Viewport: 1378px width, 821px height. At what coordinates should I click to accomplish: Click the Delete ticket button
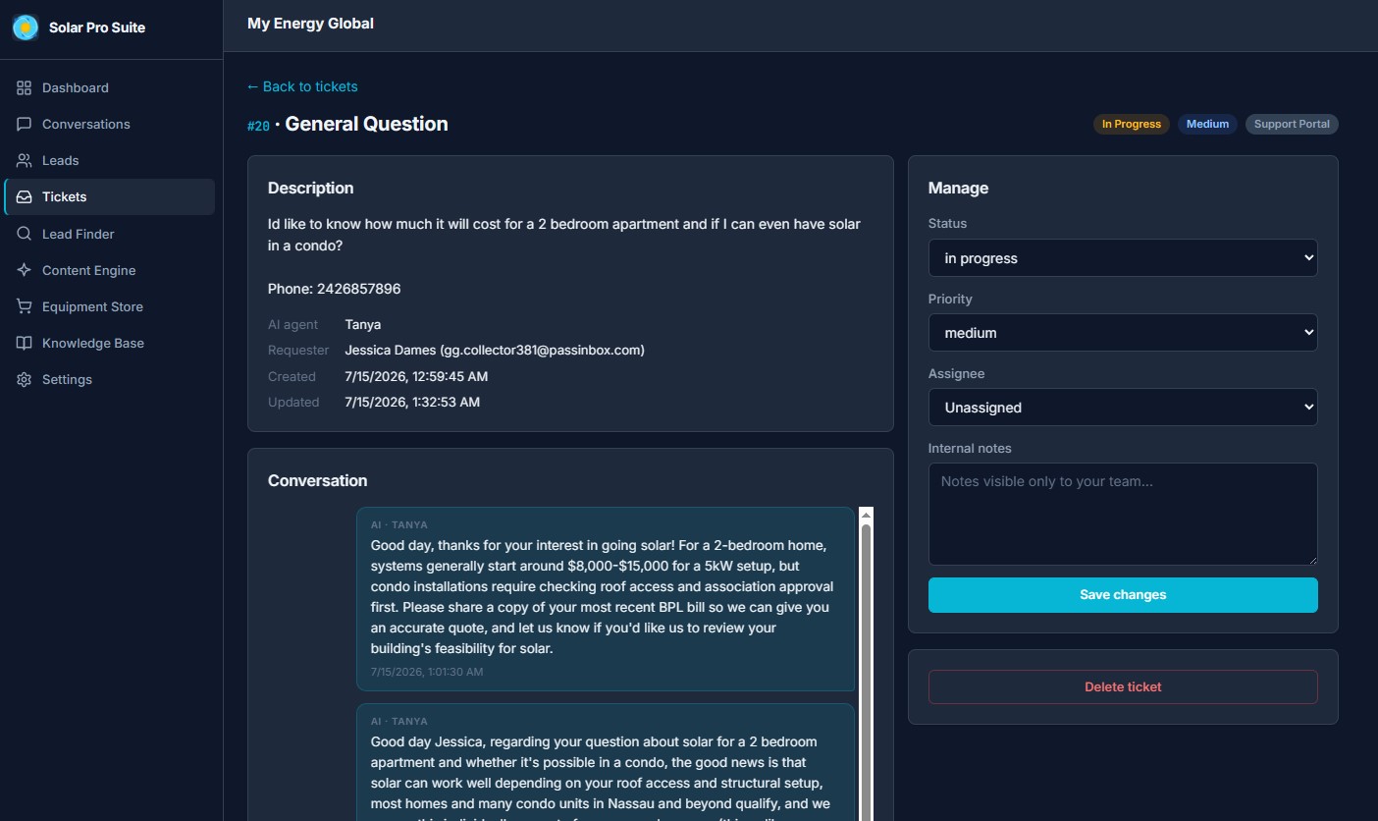(x=1123, y=687)
